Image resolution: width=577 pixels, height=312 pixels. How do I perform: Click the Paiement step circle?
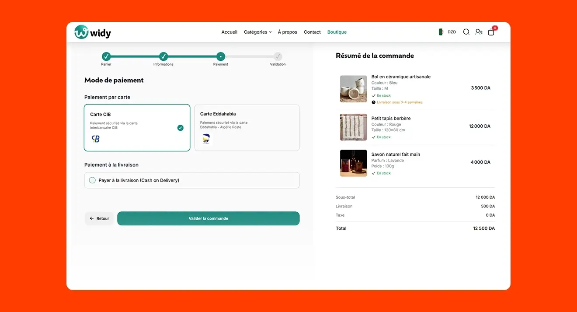pos(221,56)
